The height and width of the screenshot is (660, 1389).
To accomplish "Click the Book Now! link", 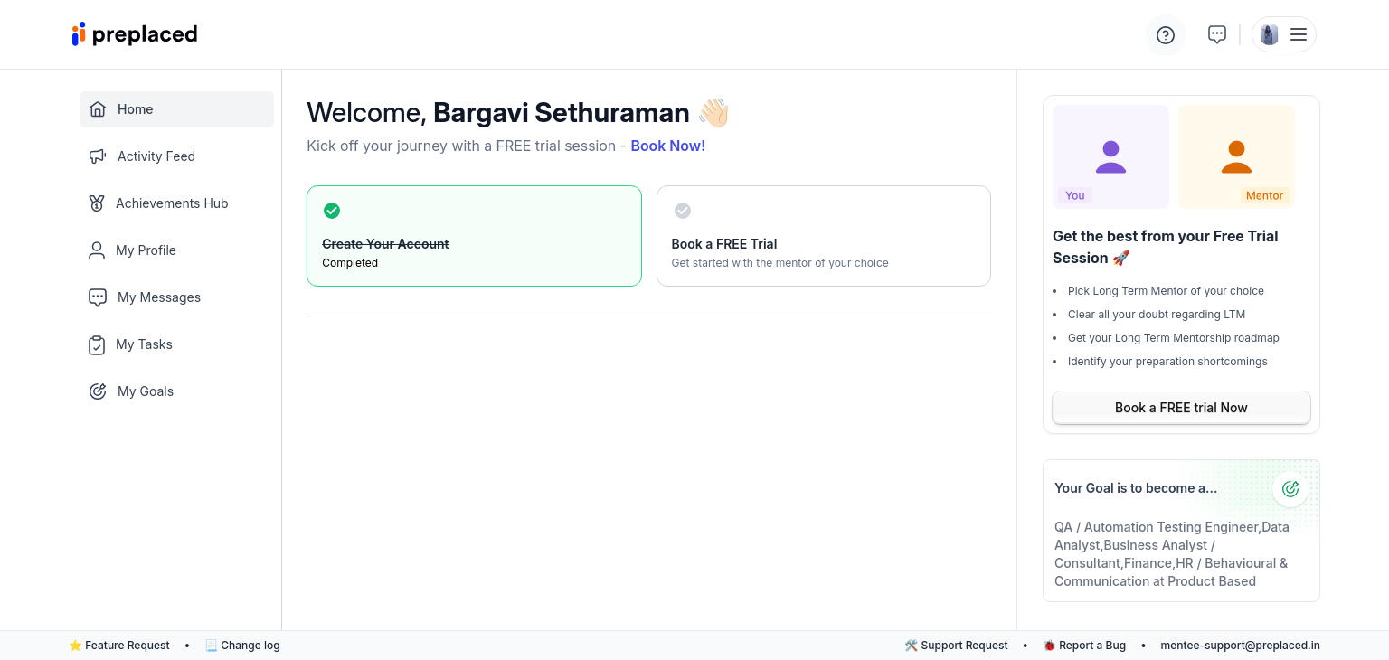I will [667, 146].
